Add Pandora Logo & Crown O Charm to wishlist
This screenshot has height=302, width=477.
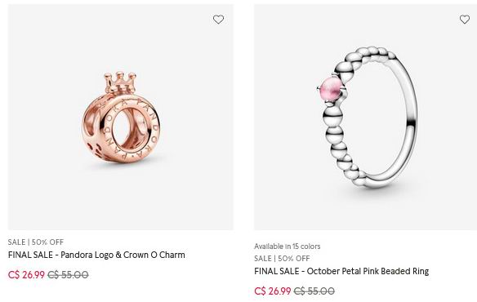tap(218, 20)
